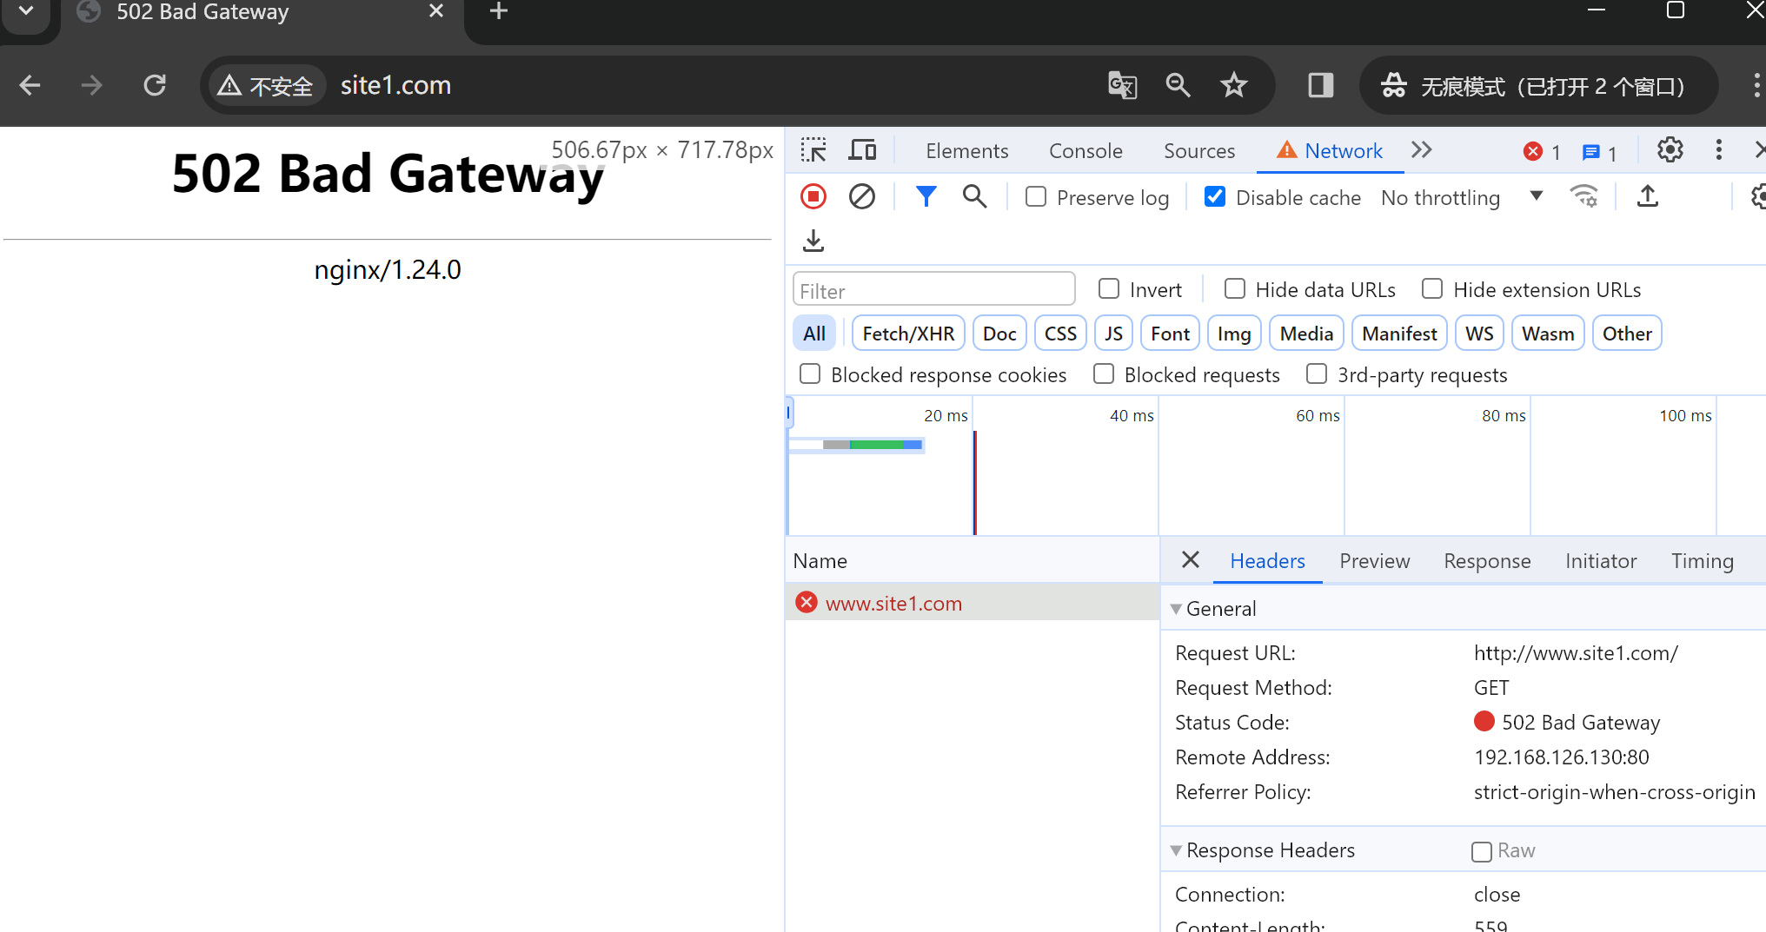
Task: Select the inspect element picker icon
Action: tap(813, 150)
